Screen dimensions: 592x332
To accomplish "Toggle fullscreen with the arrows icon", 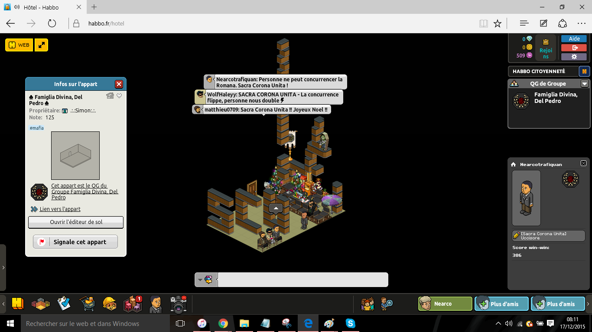I will (x=42, y=45).
